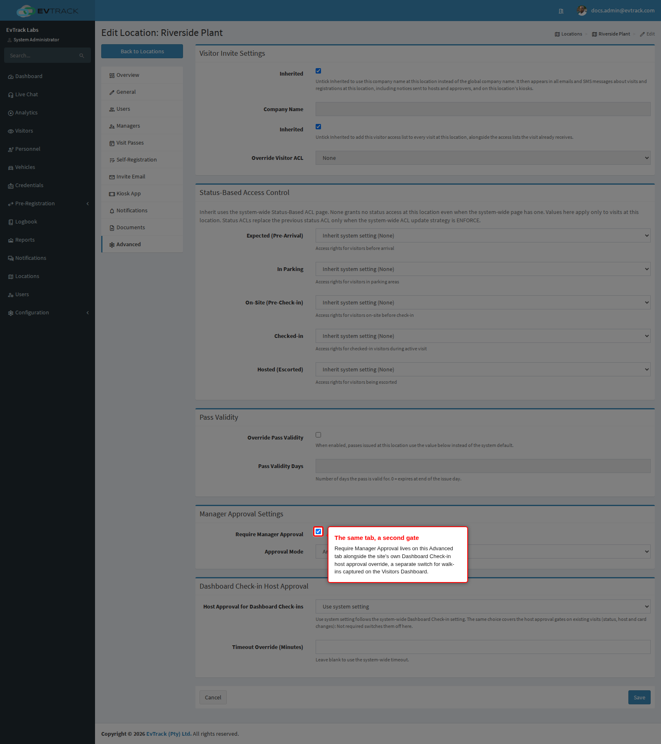Open Override Visitor ACL dropdown

point(483,158)
